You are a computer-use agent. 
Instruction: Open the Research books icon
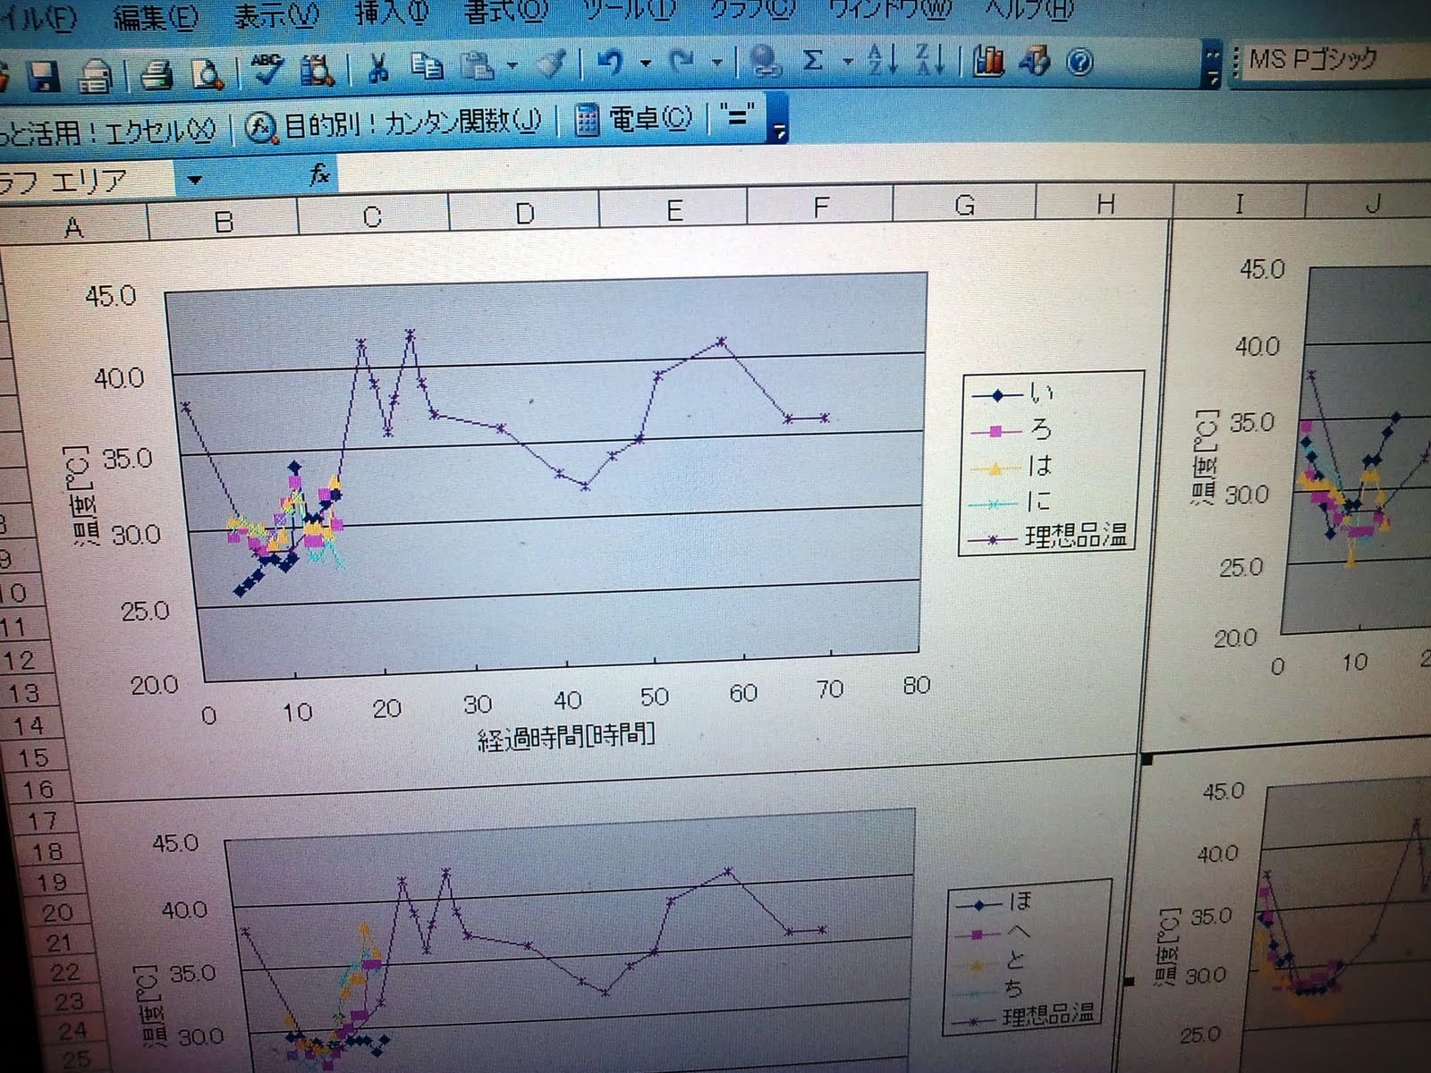coord(317,69)
